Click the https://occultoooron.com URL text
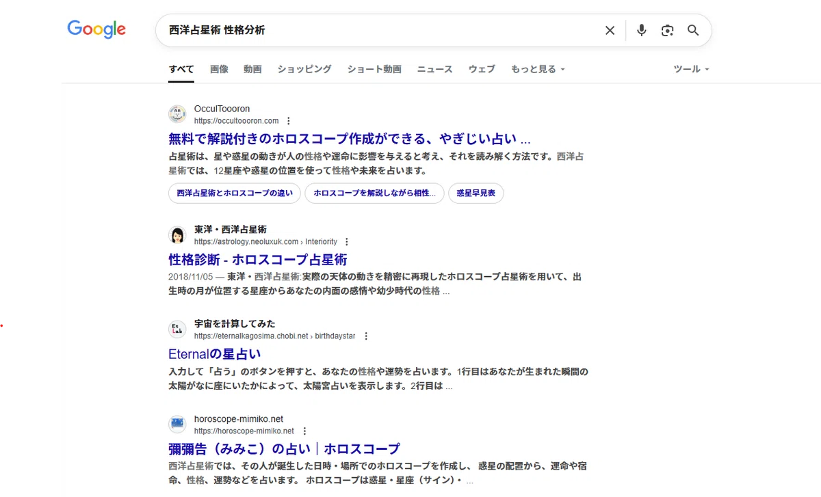The width and height of the screenshot is (821, 497). [x=237, y=121]
